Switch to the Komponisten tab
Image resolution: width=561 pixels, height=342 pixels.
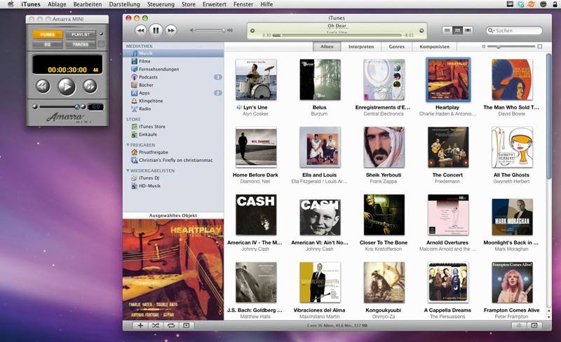[434, 47]
